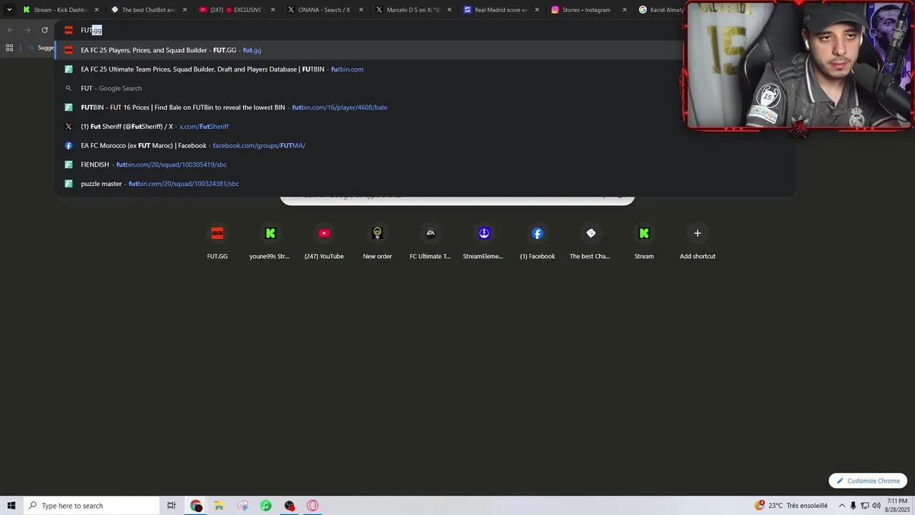
Task: Open The best ChatBot shortcut tile
Action: click(x=590, y=242)
